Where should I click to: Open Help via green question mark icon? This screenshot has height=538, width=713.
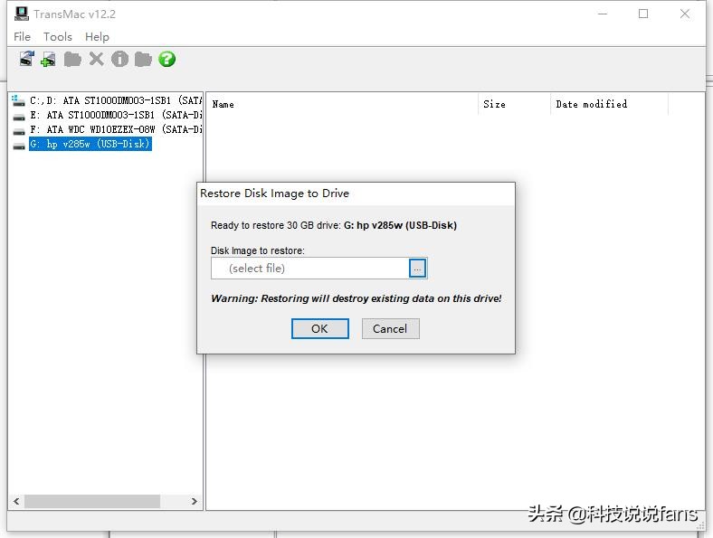pyautogui.click(x=166, y=59)
